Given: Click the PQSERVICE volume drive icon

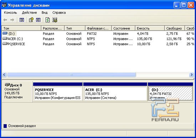Looking at the screenshot, I should 5,43.
